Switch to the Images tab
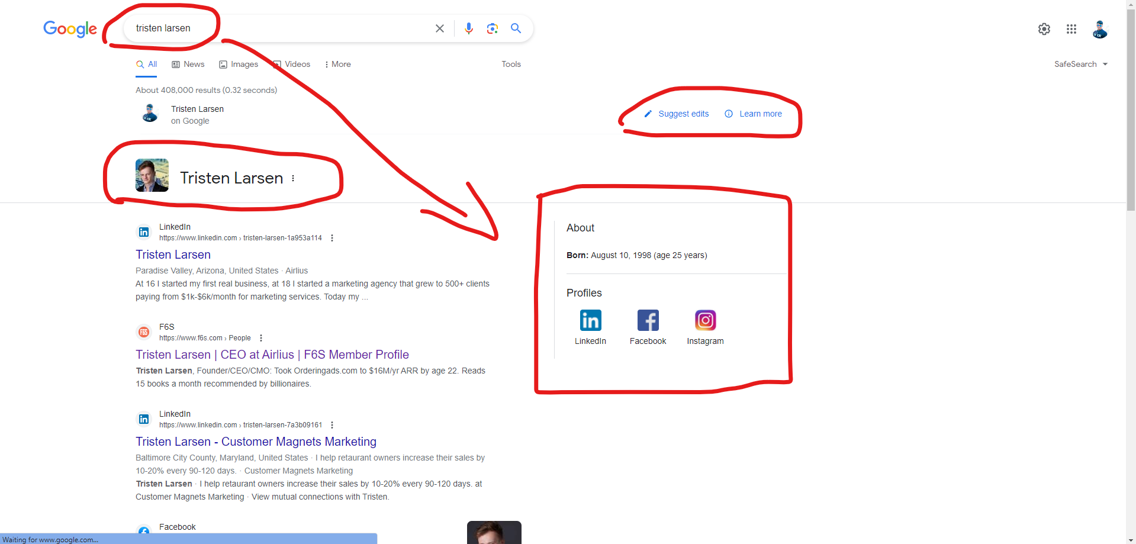 click(239, 64)
